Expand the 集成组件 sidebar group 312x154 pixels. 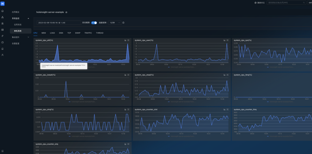click(21, 37)
